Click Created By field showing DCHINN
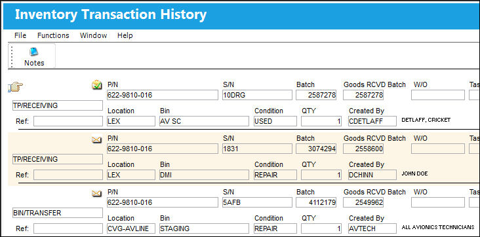This screenshot has height=237, width=480. tap(372, 175)
